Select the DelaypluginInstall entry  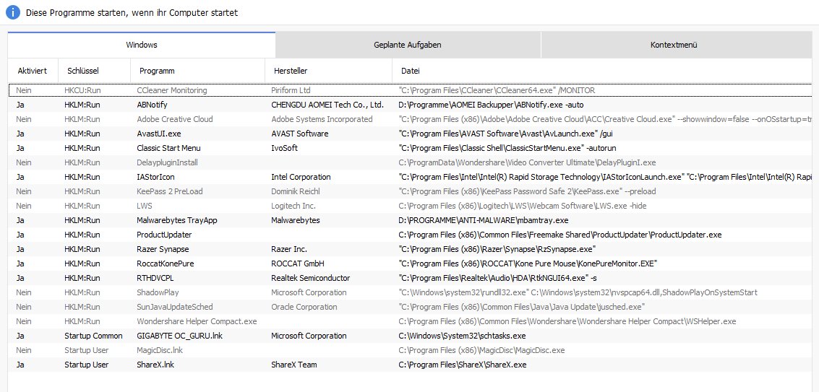pos(410,162)
